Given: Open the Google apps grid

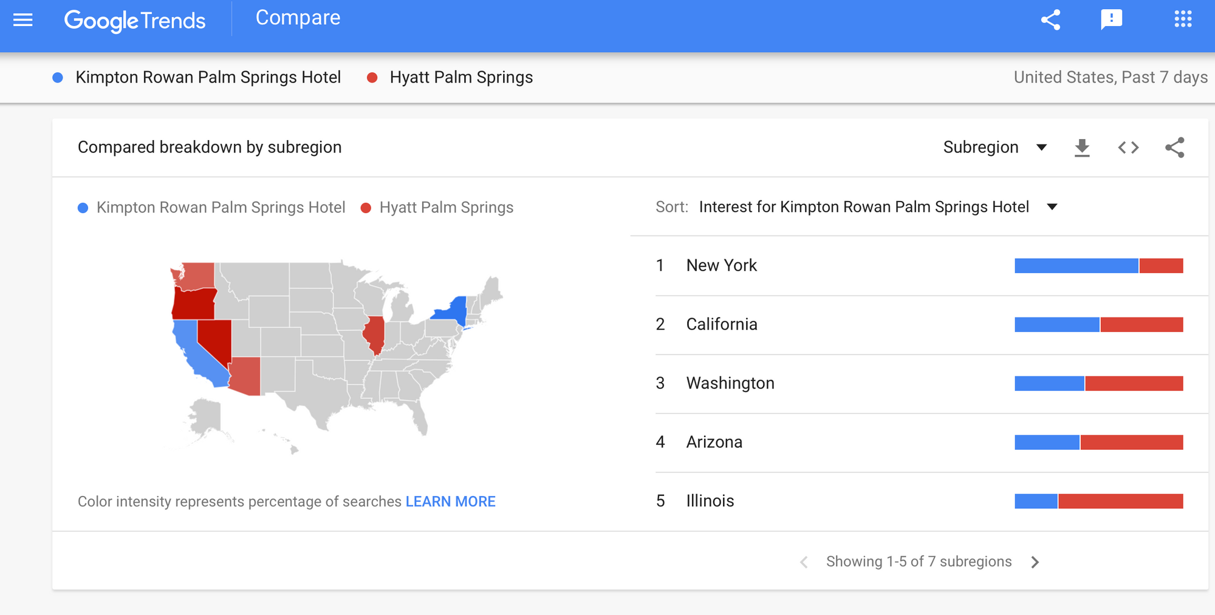Looking at the screenshot, I should 1182,19.
